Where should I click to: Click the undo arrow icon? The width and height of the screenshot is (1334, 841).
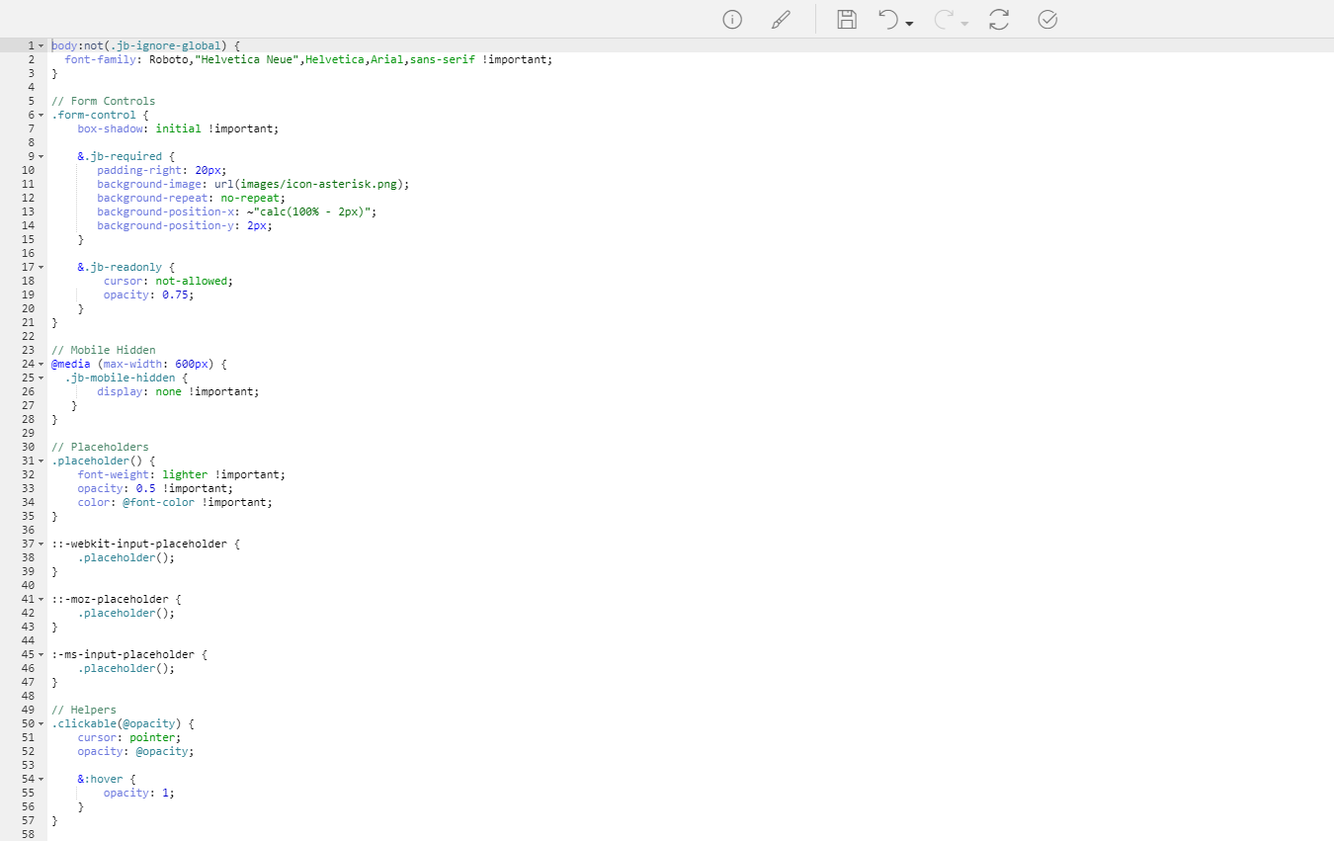tap(888, 20)
